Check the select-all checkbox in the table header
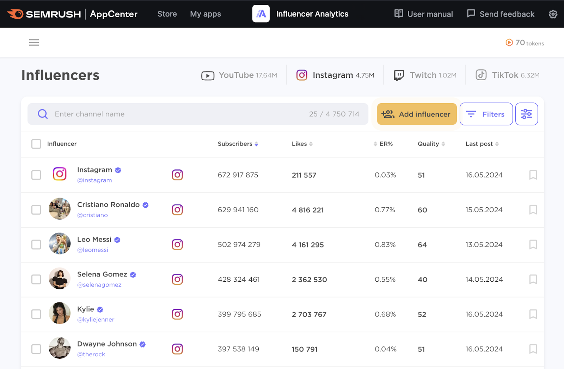This screenshot has width=564, height=369. [36, 144]
